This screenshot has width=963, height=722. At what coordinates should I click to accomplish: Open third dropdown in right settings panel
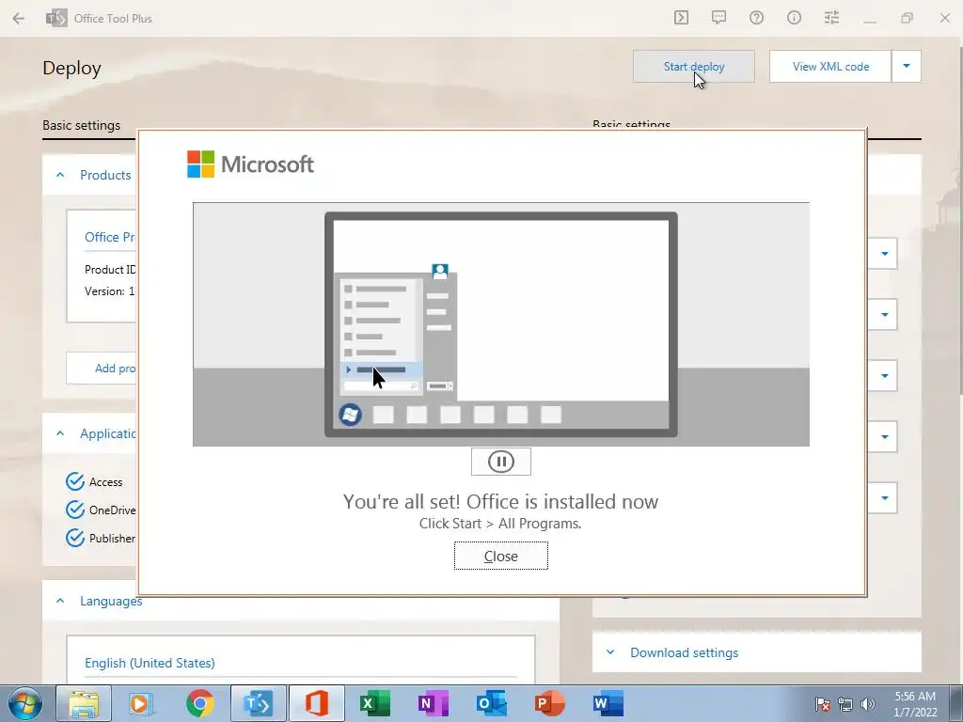(884, 376)
